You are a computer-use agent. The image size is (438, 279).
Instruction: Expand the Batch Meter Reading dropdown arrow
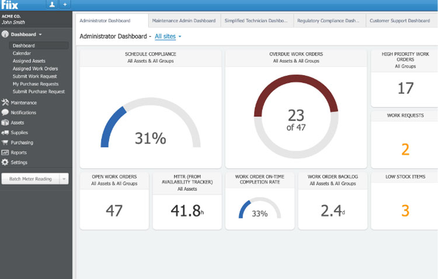pos(64,179)
